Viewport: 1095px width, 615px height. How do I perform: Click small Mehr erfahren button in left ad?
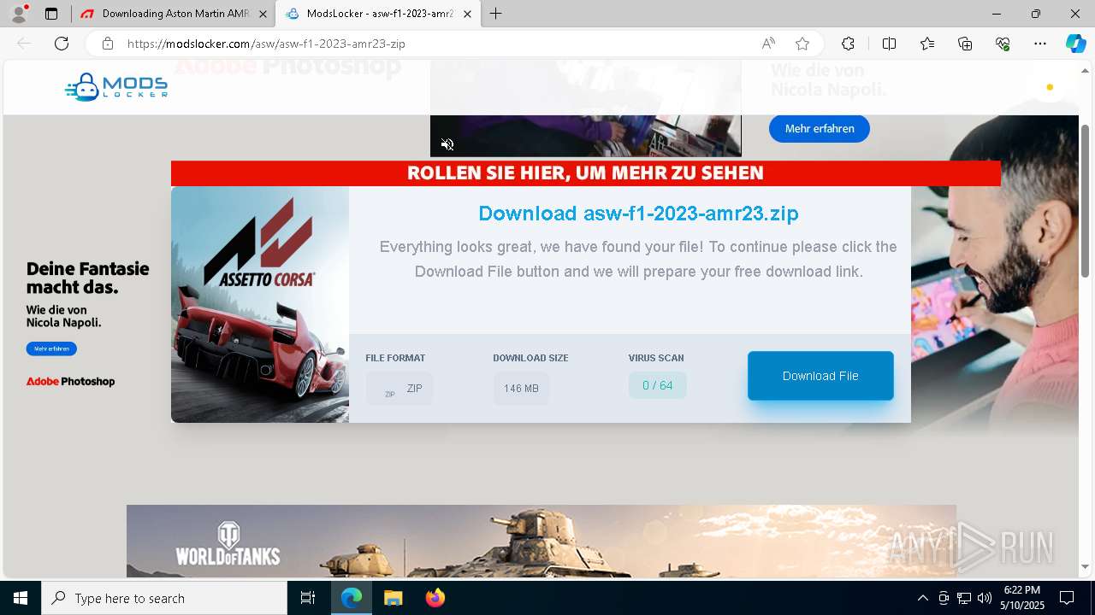tap(51, 348)
